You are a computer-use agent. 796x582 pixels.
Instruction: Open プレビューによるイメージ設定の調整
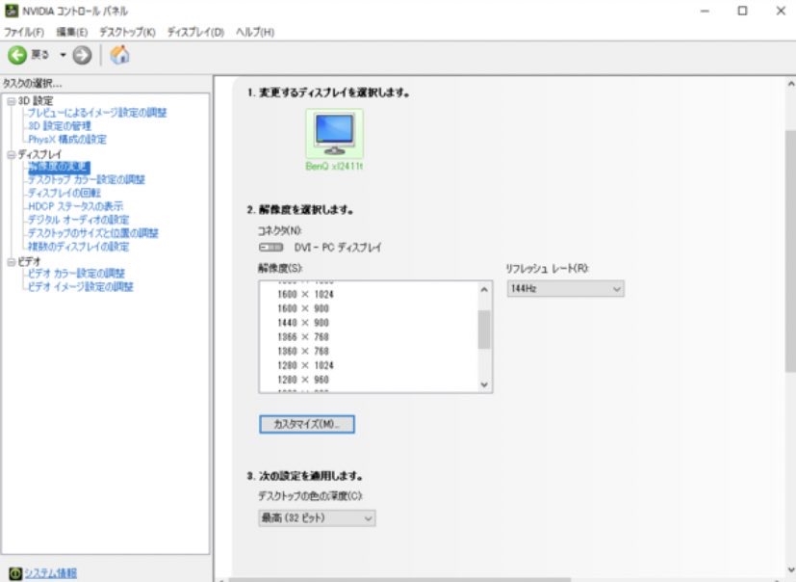(x=97, y=113)
